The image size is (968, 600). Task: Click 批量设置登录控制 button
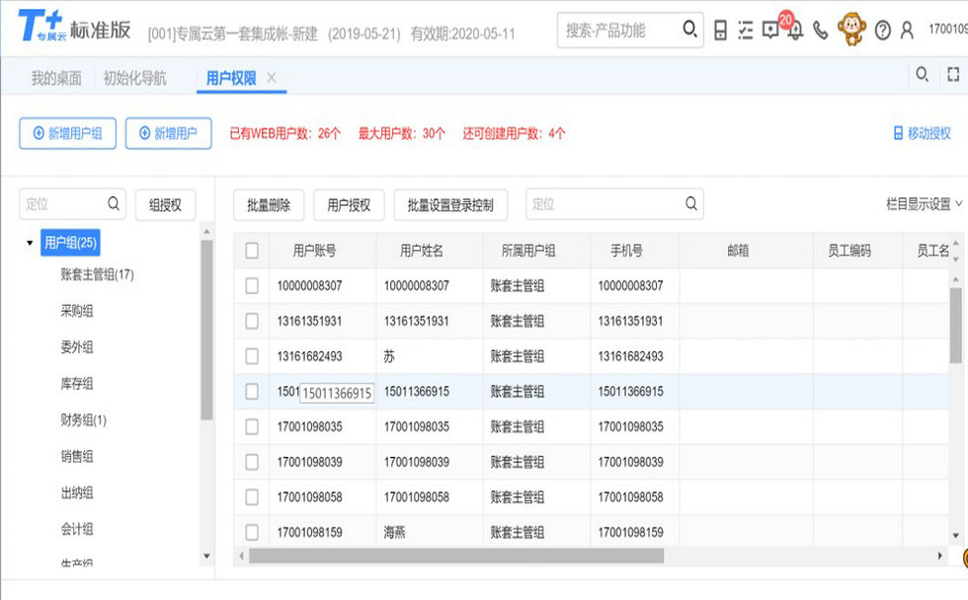[450, 204]
